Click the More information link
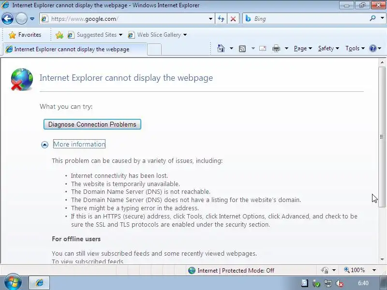Image resolution: width=387 pixels, height=290 pixels. click(79, 144)
